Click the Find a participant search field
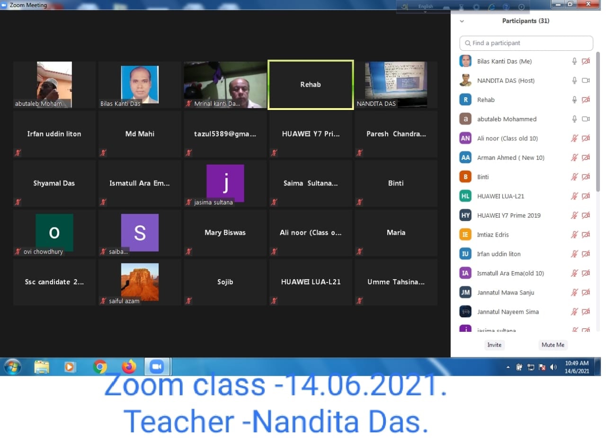This screenshot has height=438, width=606. coord(526,43)
